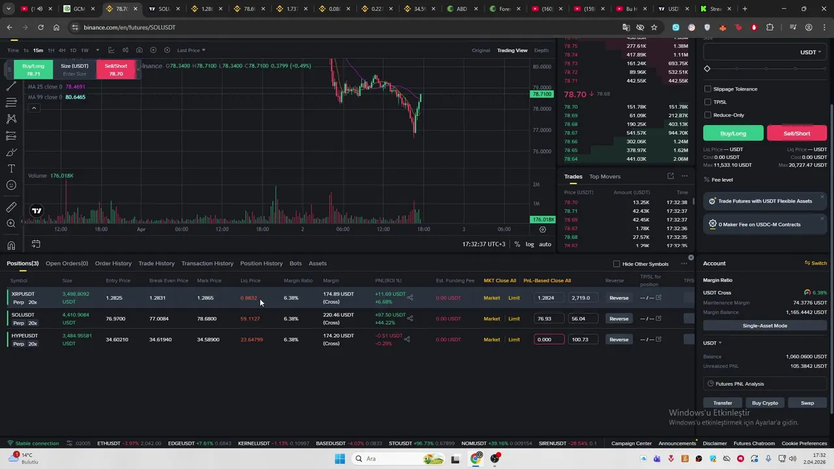Select the Text annotation tool

coord(11,169)
